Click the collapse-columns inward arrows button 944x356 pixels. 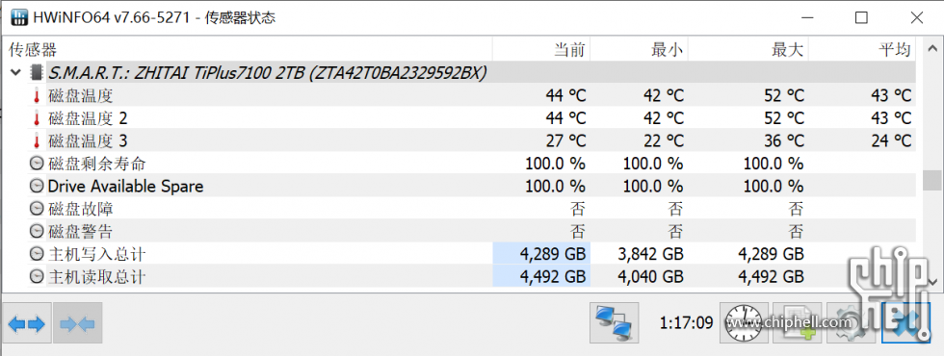[78, 323]
